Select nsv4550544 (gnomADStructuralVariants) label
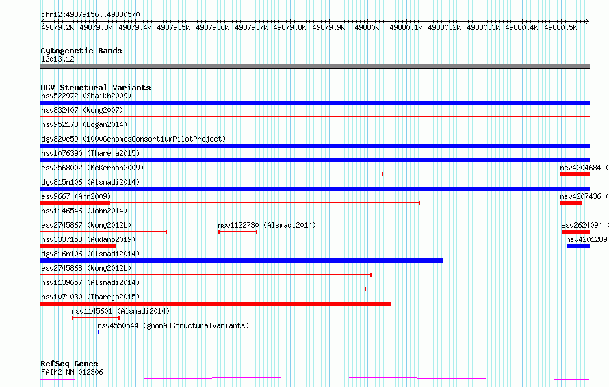The width and height of the screenshot is (609, 387). [173, 325]
